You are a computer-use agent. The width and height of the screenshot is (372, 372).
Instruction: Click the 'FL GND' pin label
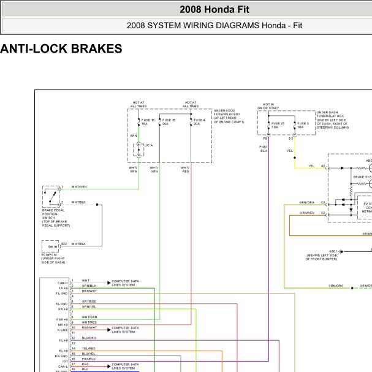62,294
